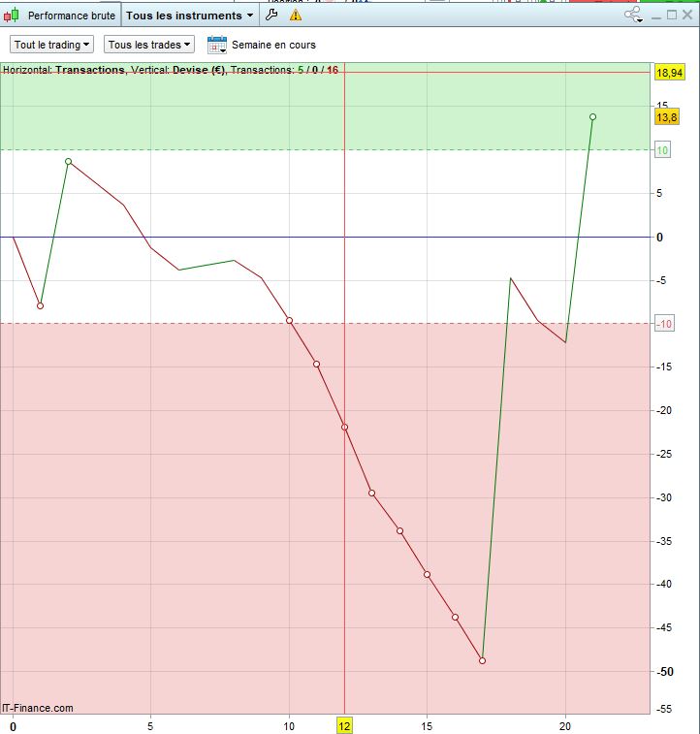Click the red point at transaction 10
Image resolution: width=700 pixels, height=734 pixels.
tap(289, 321)
